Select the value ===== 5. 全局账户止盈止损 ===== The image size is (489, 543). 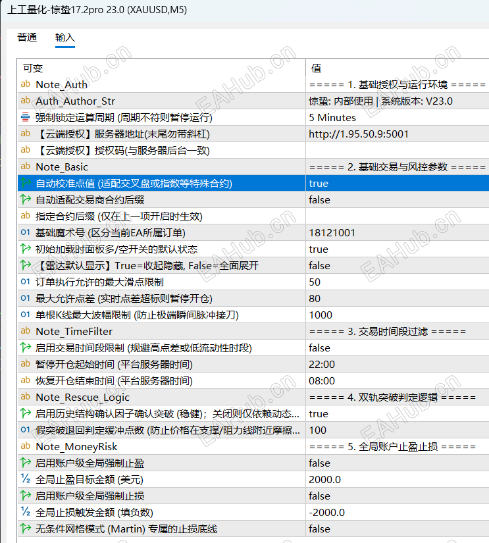point(392,447)
